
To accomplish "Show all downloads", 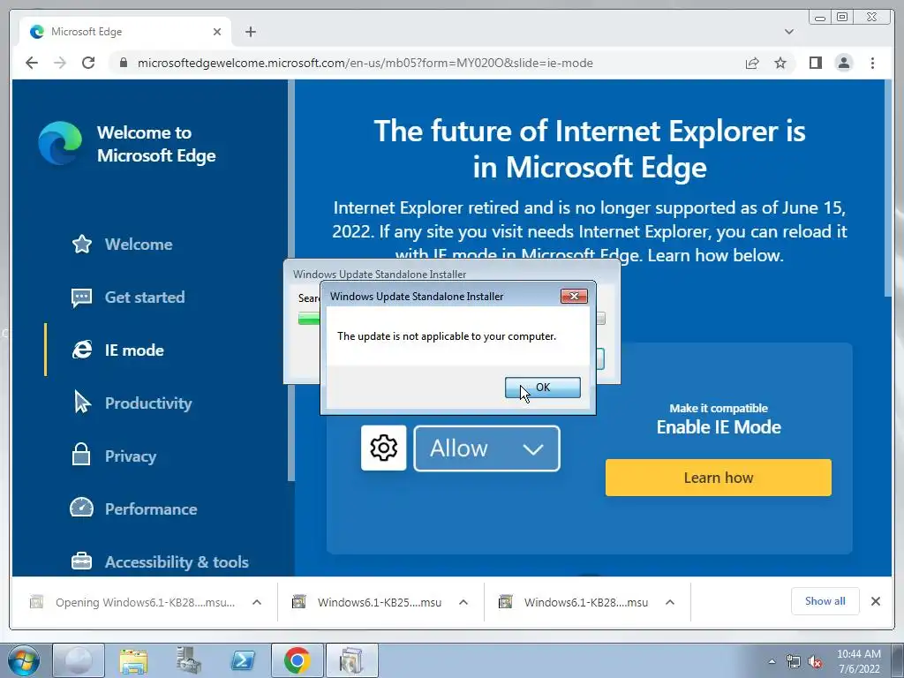I will tap(825, 601).
